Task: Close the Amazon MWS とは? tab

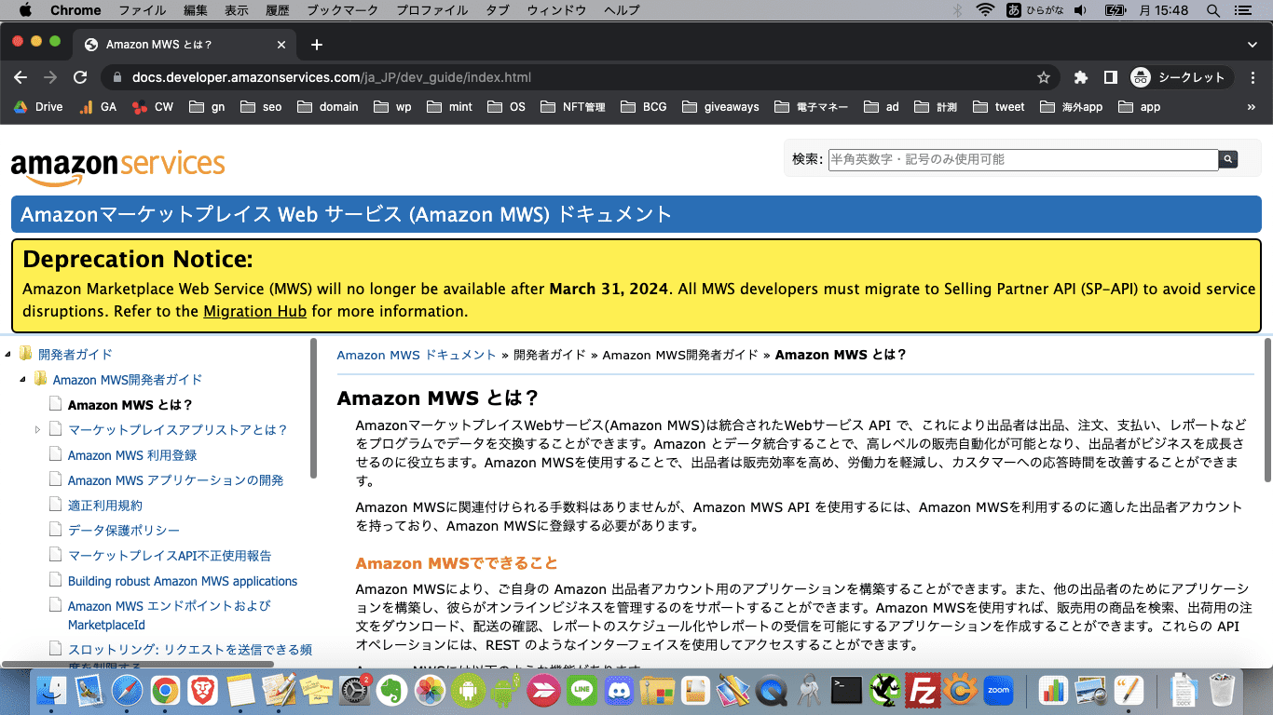Action: click(x=282, y=44)
